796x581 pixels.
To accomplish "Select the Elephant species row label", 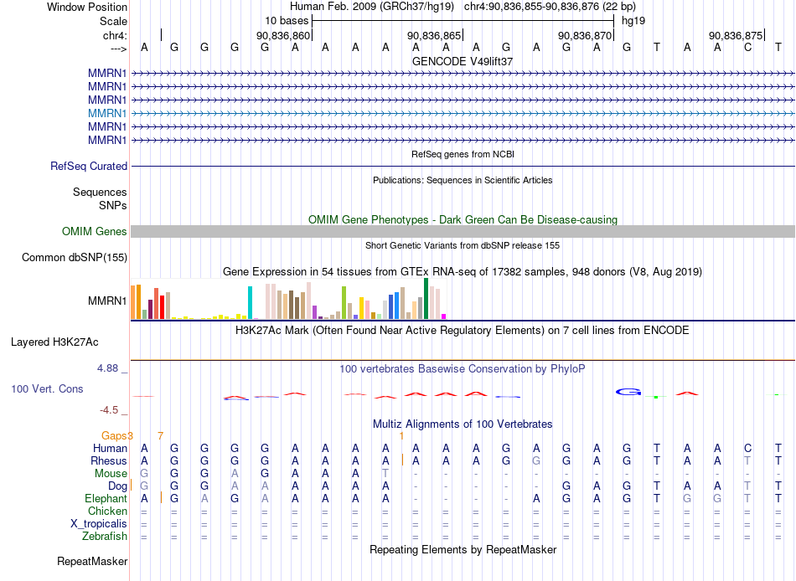I will [106, 498].
